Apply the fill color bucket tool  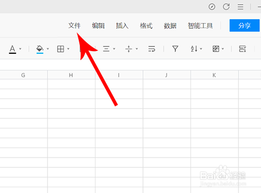(x=40, y=49)
